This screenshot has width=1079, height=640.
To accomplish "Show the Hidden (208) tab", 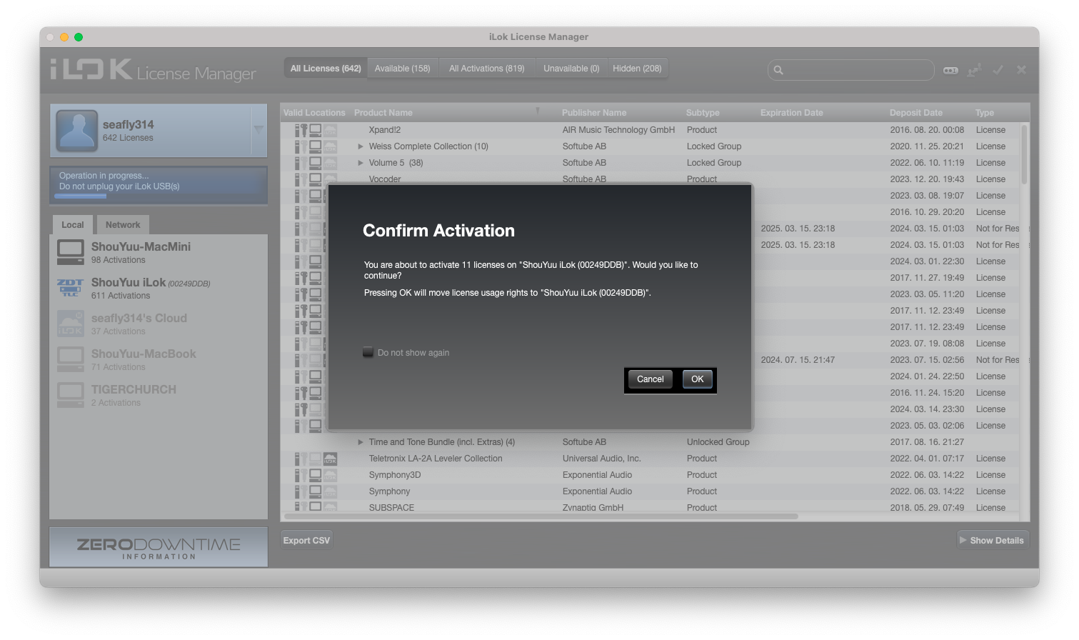I will click(x=637, y=69).
